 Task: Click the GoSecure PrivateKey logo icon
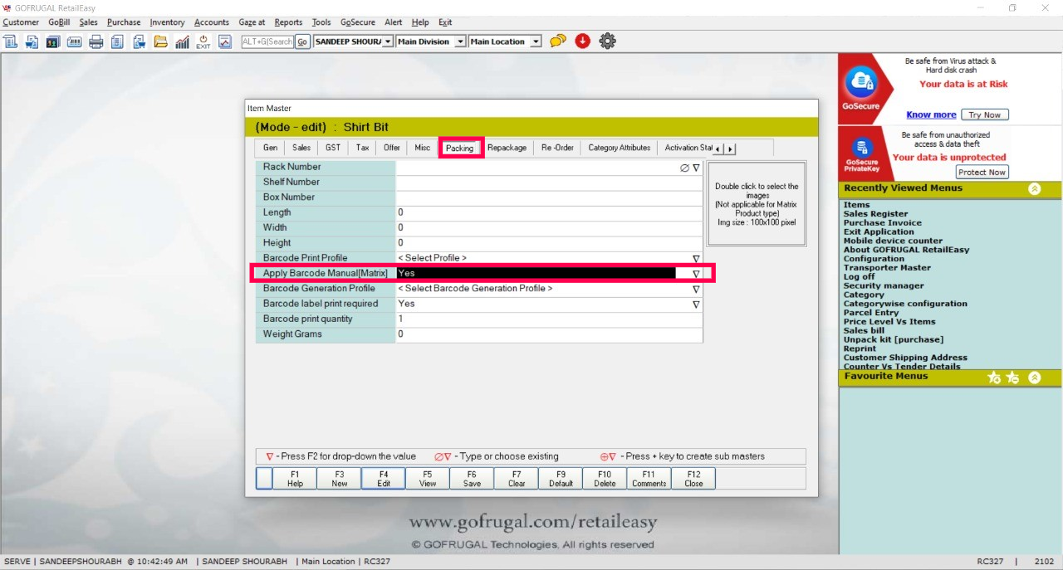[862, 149]
